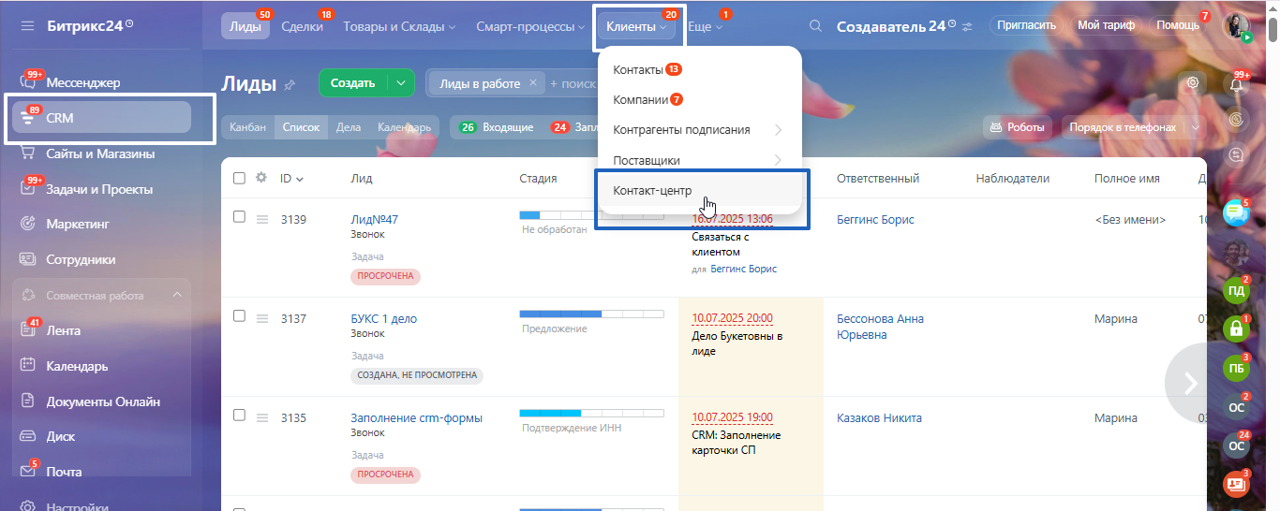
Task: Open the OC chat avatar with badge 24
Action: [x=1236, y=446]
